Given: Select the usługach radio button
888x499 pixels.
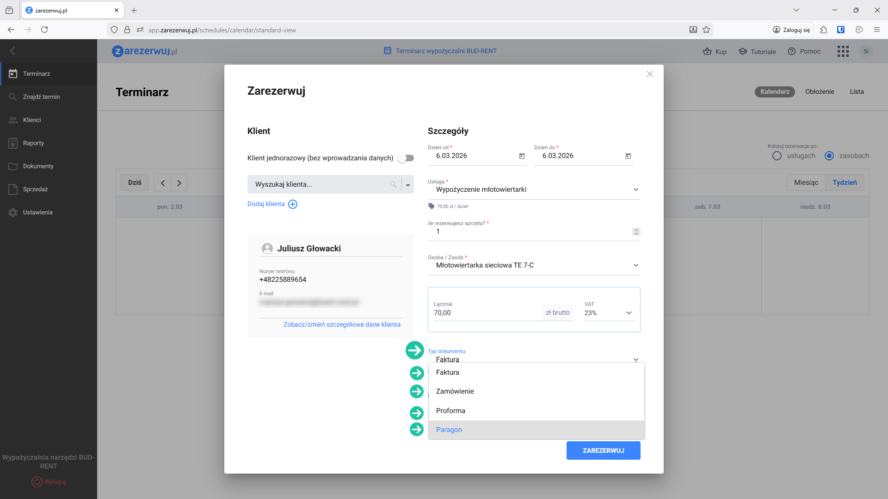Looking at the screenshot, I should pos(777,156).
